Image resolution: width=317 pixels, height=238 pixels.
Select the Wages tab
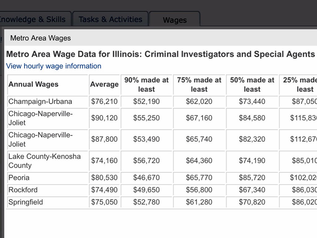(x=175, y=20)
